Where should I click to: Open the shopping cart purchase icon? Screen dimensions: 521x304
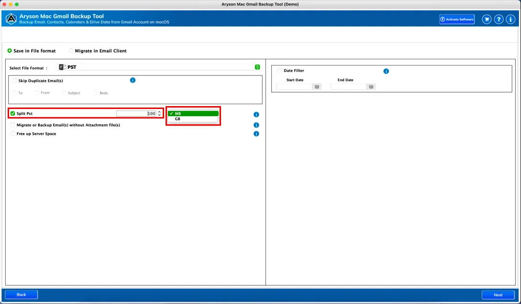point(487,19)
